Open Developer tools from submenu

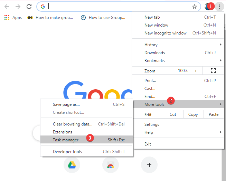pyautogui.click(x=86, y=152)
